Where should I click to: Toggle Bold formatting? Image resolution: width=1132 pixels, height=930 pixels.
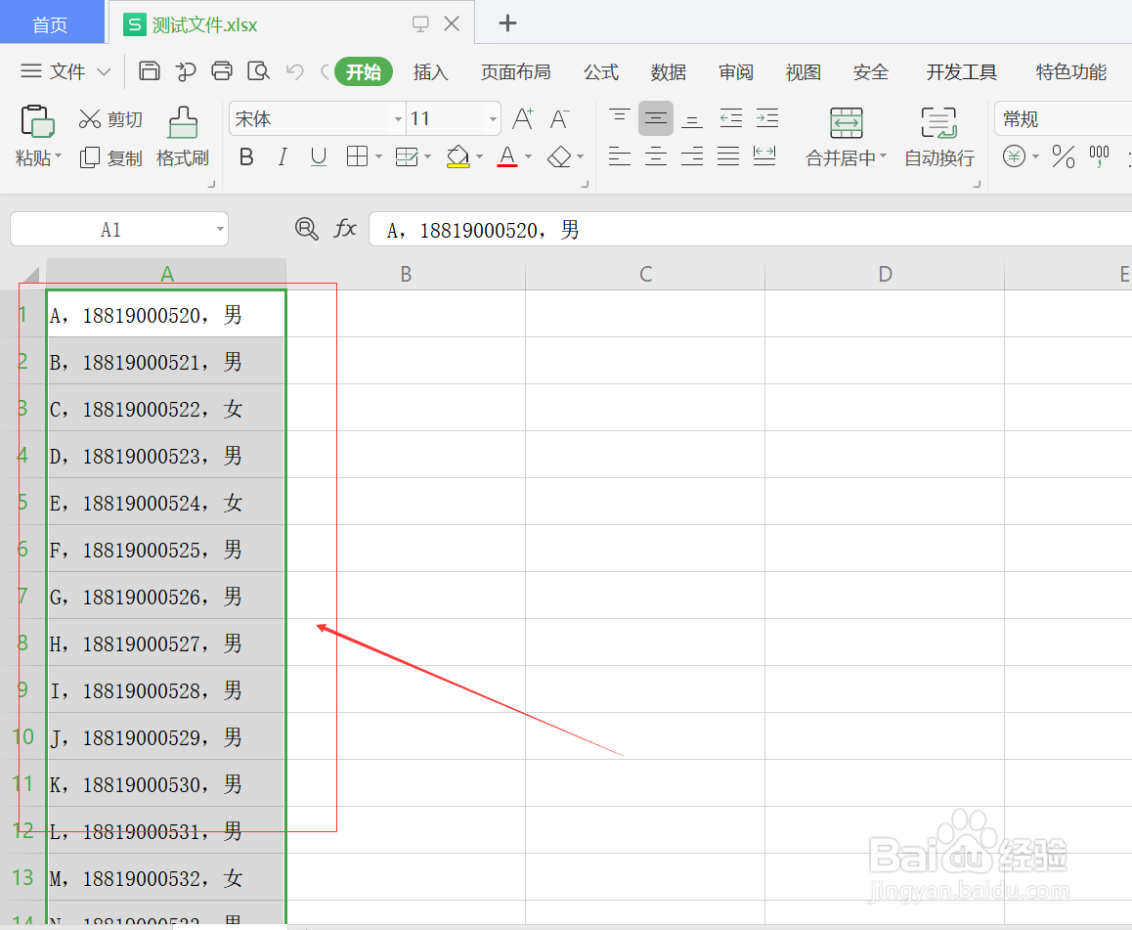pos(246,156)
